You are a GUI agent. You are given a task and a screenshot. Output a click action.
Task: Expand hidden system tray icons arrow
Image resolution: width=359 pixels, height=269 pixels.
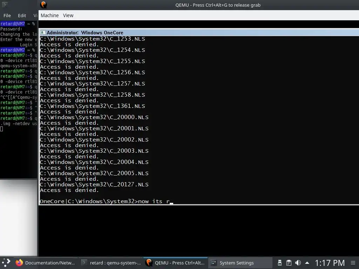coord(307,263)
